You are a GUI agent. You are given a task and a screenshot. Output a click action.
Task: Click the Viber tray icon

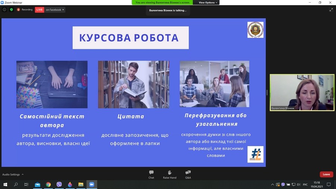[283, 185]
